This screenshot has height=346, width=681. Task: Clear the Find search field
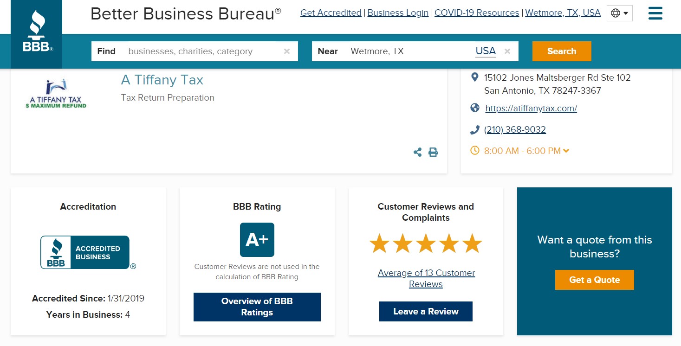(x=287, y=51)
